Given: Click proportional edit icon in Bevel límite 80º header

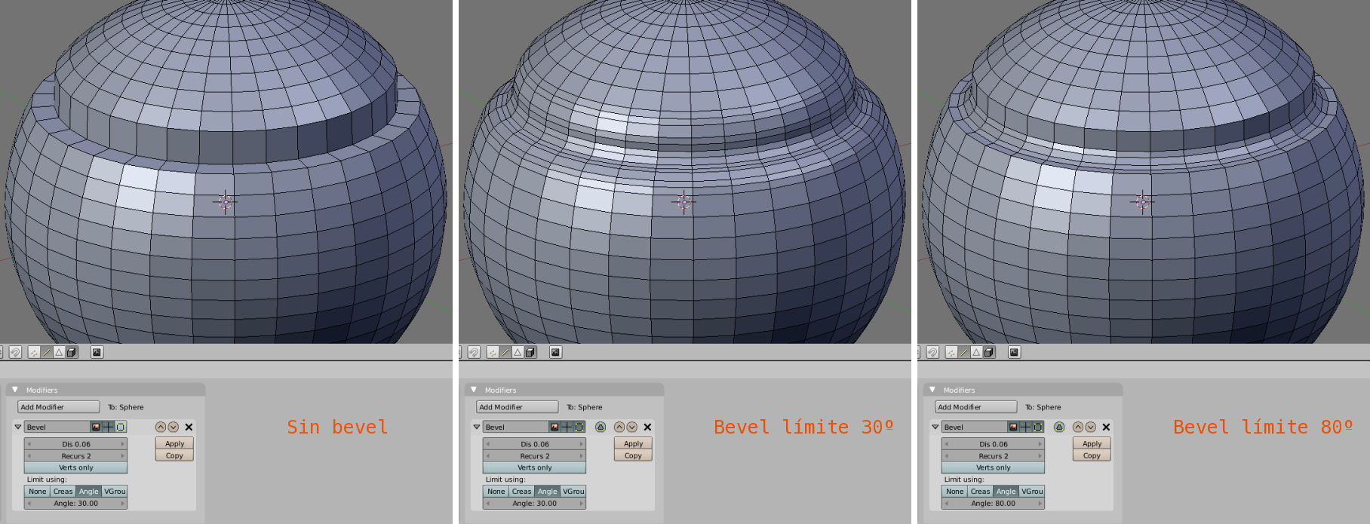Looking at the screenshot, I should coord(932,352).
